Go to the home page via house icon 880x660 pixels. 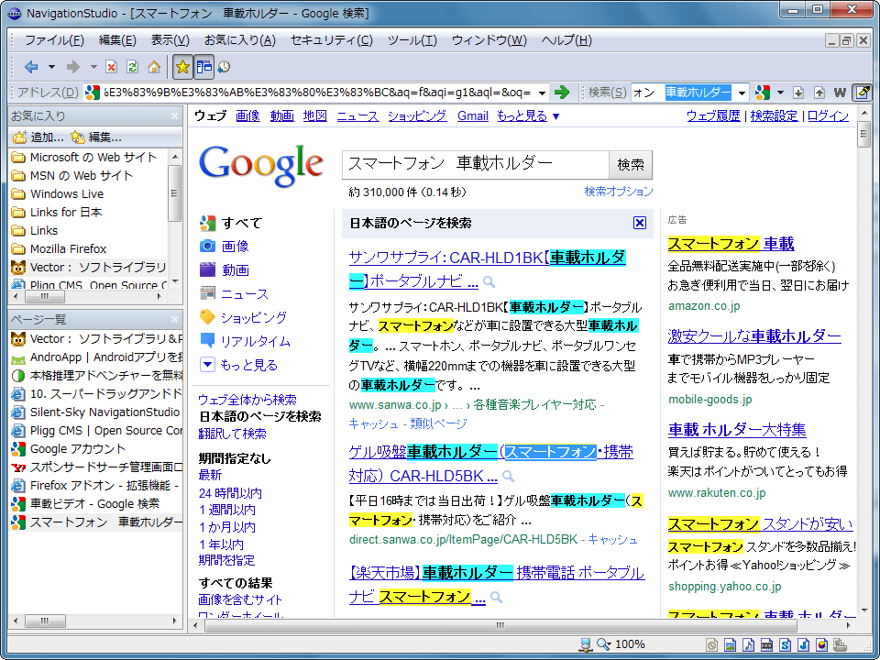click(x=154, y=67)
